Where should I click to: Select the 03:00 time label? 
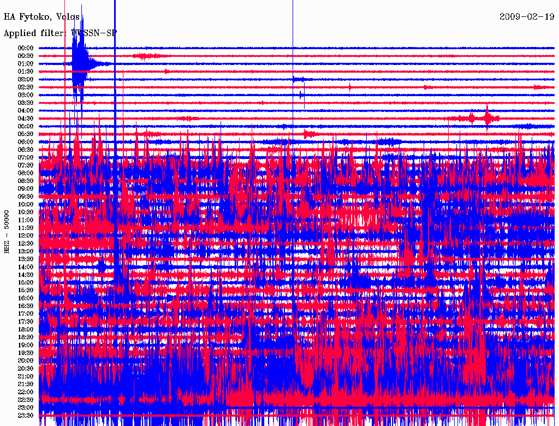[x=26, y=95]
